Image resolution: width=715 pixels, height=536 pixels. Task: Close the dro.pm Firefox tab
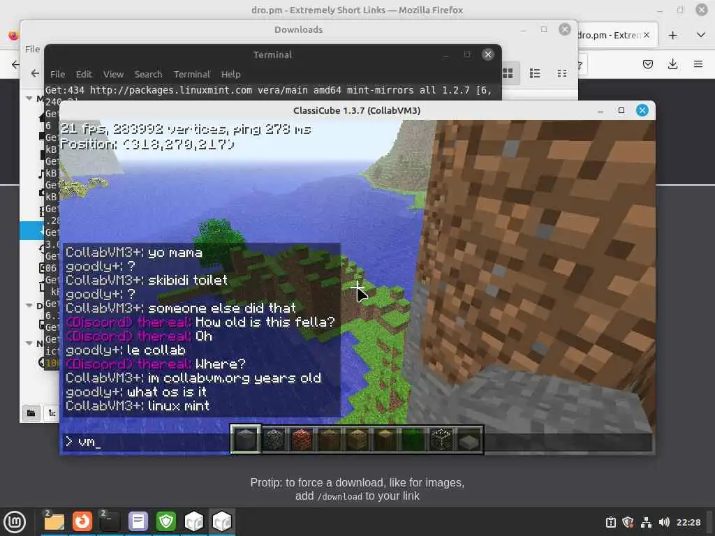pyautogui.click(x=647, y=35)
